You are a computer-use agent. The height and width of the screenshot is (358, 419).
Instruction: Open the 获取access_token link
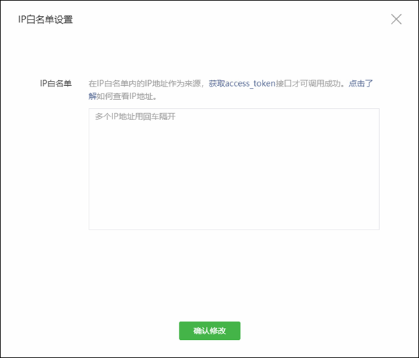242,84
